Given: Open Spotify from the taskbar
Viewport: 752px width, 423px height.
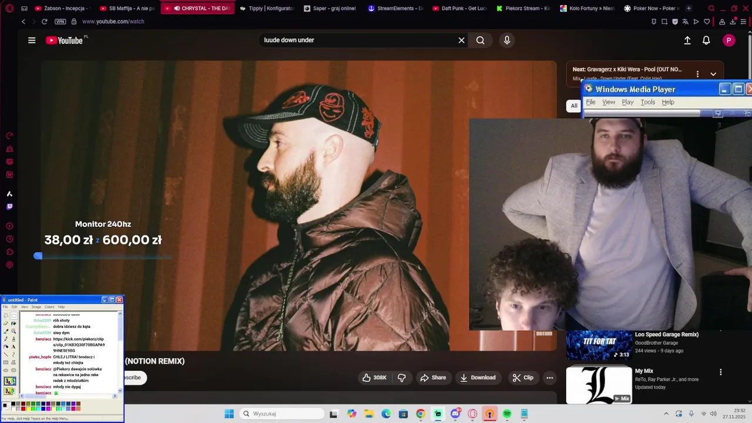Looking at the screenshot, I should pos(506,414).
